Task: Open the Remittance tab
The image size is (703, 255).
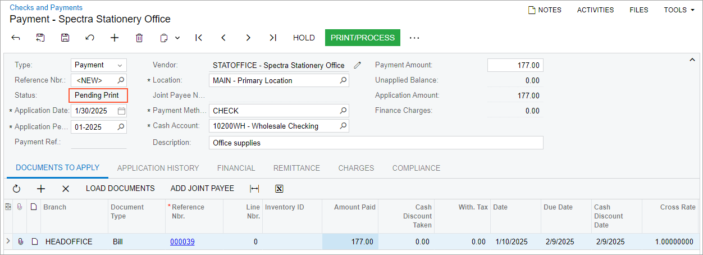Action: tap(296, 168)
